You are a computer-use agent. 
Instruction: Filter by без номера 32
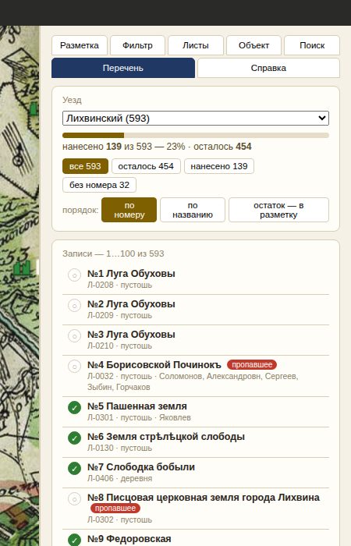[x=99, y=185]
